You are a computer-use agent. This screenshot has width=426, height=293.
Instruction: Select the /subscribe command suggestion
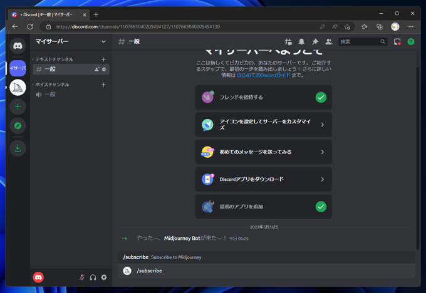tap(266, 257)
